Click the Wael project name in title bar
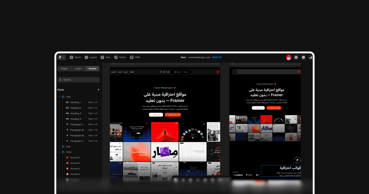 184,57
